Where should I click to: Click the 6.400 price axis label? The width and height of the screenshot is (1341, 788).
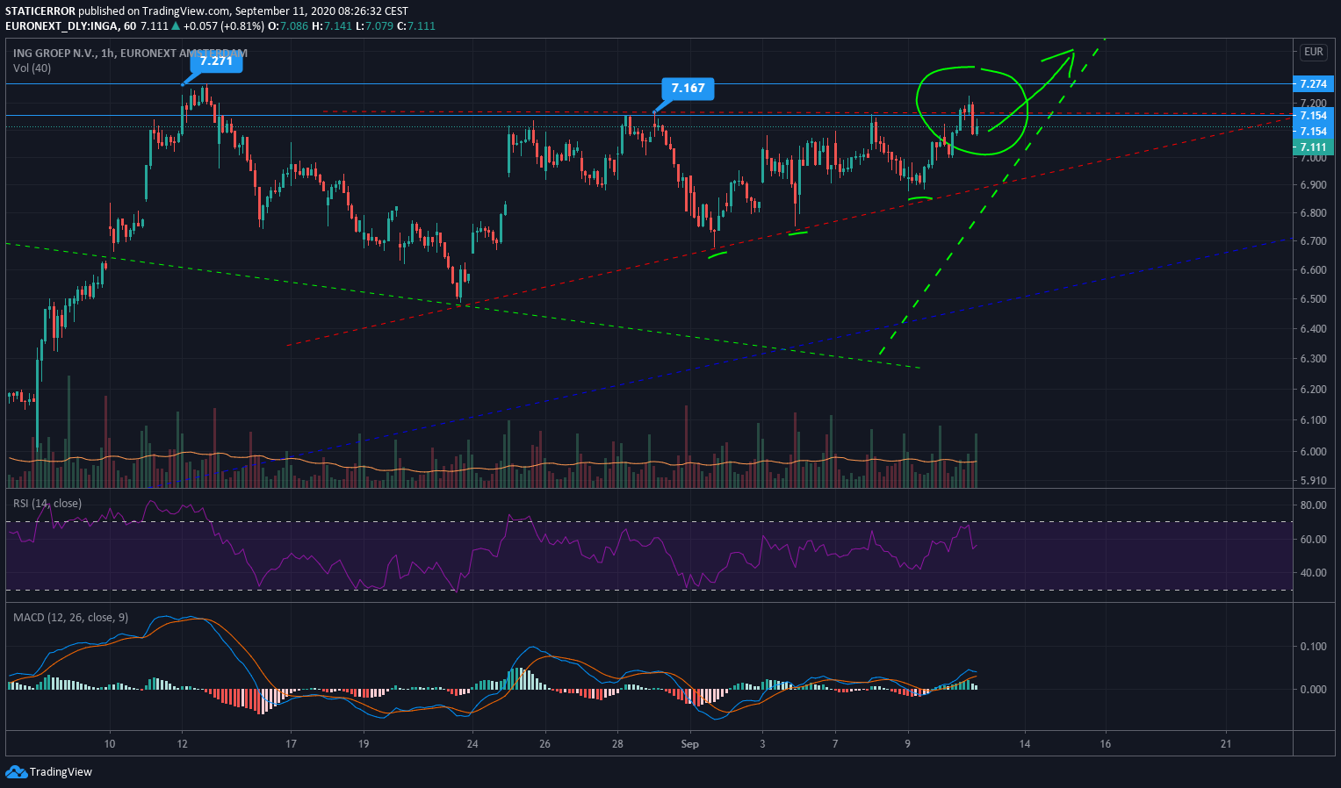point(1314,329)
